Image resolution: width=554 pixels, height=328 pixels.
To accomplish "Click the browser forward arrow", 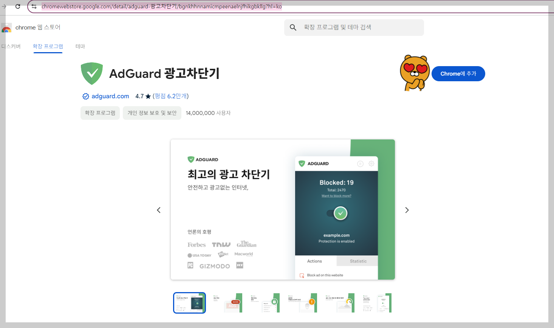I will click(x=4, y=6).
